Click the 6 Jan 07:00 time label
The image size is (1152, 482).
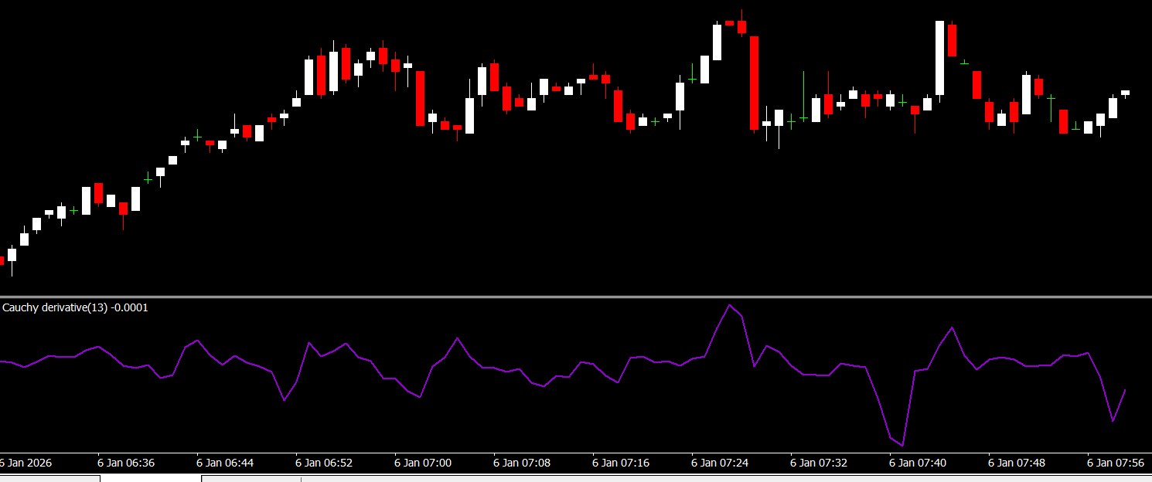423,463
